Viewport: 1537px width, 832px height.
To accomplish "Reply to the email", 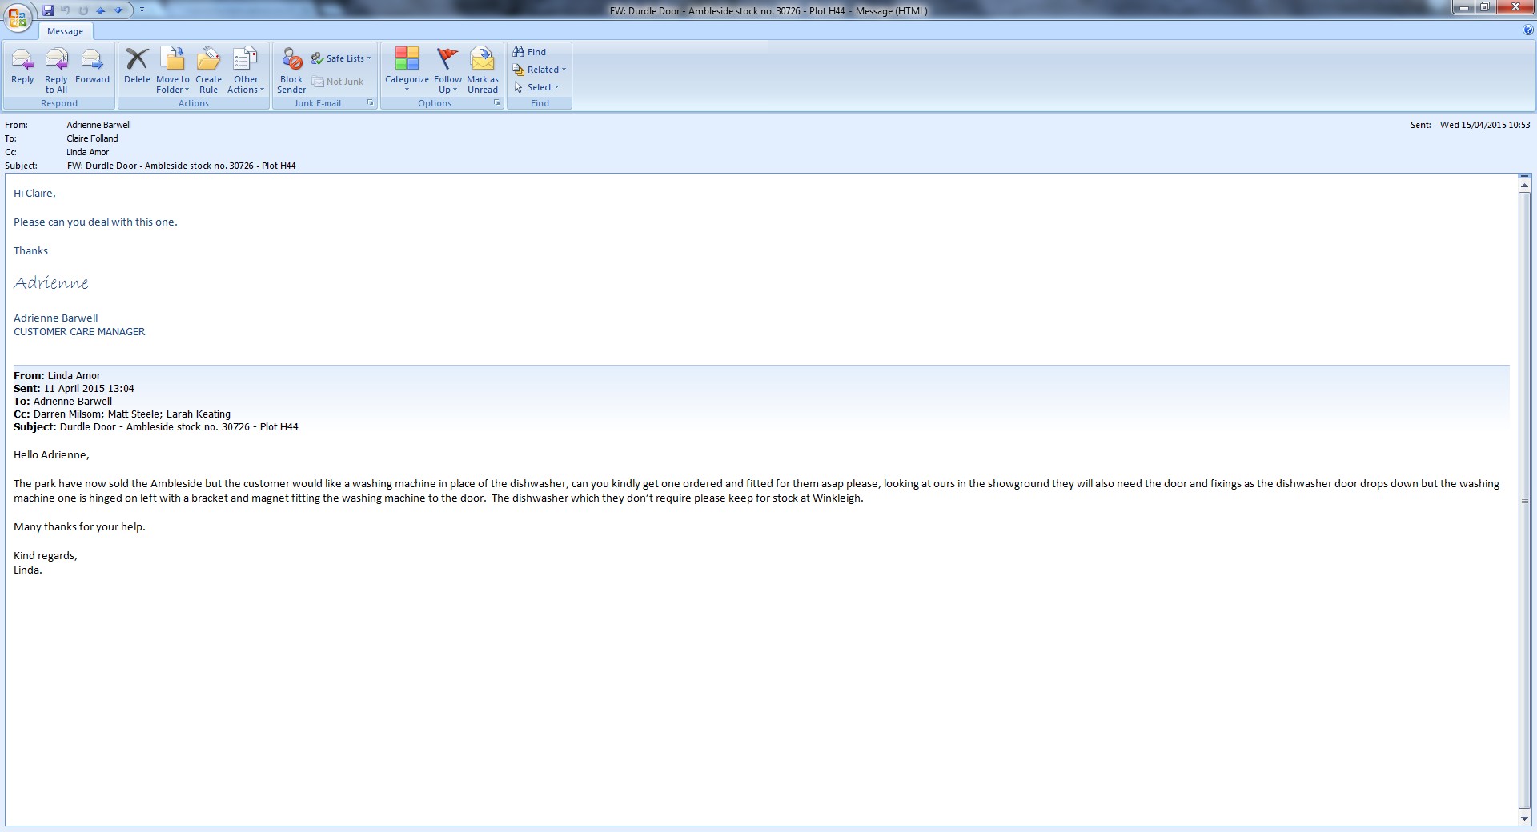I will [22, 67].
